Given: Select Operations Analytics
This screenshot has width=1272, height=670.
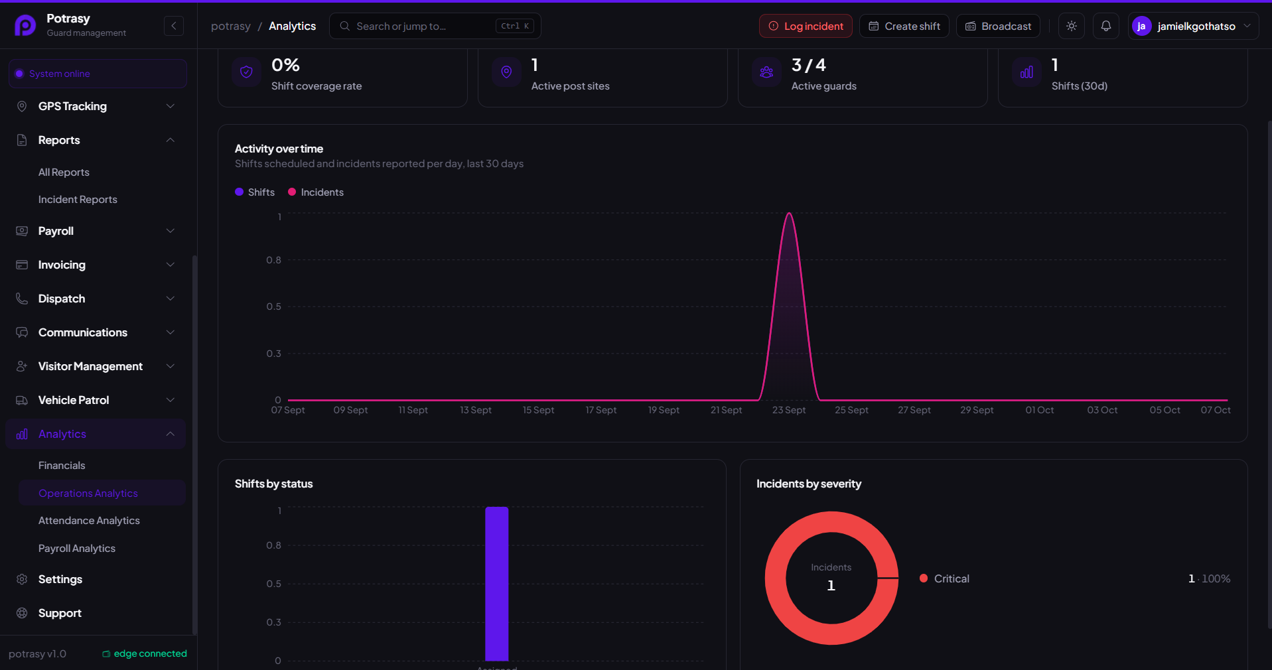Looking at the screenshot, I should (102, 493).
